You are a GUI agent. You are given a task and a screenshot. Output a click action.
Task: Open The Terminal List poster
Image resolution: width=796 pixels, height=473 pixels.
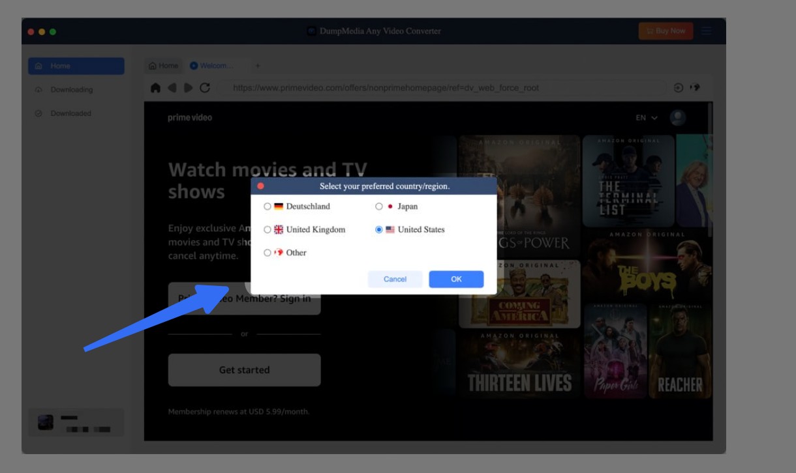tap(628, 181)
